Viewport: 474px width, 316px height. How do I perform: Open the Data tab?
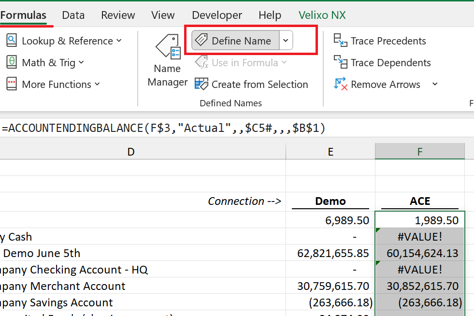click(x=73, y=15)
